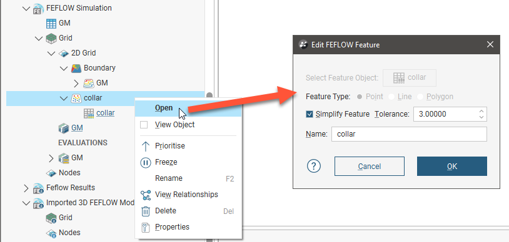Choose Open from the context menu
Image resolution: width=509 pixels, height=242 pixels.
(164, 108)
